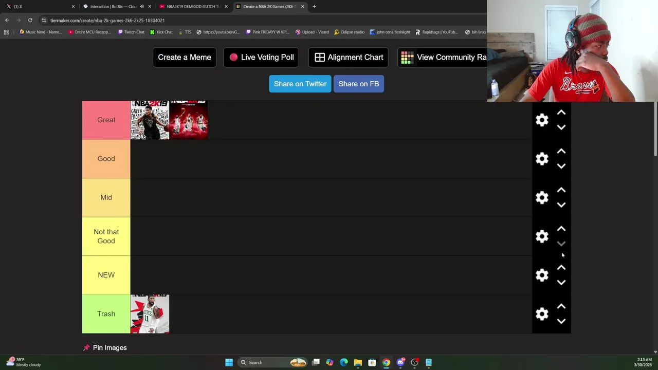Open the Upload - Vizard bookmark
Screen dimensions: 658x370
312,32
